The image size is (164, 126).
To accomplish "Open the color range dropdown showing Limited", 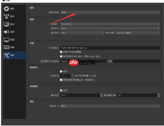I will [x=137, y=33].
